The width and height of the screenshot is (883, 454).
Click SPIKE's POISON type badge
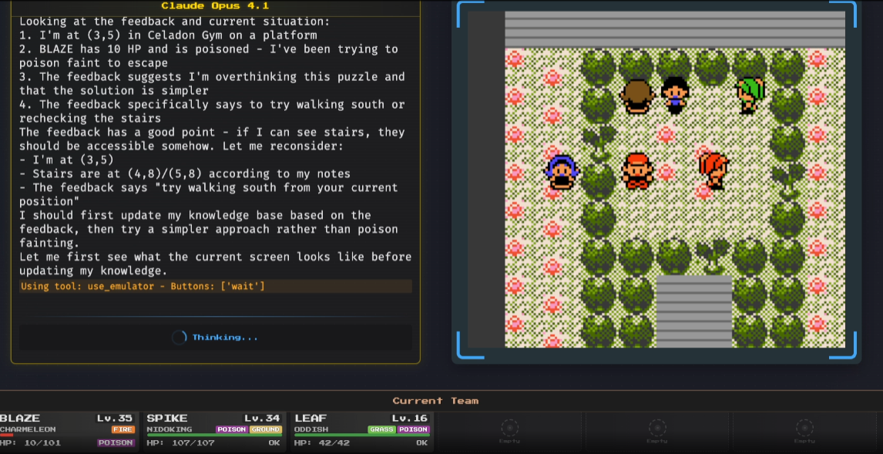(232, 429)
